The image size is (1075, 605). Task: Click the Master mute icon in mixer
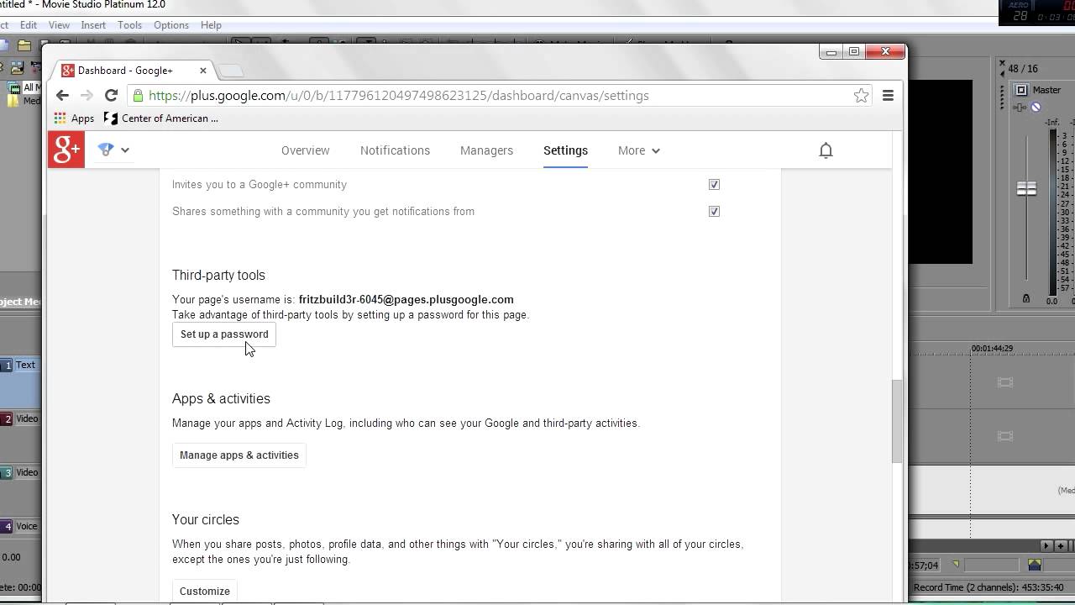tap(1036, 107)
